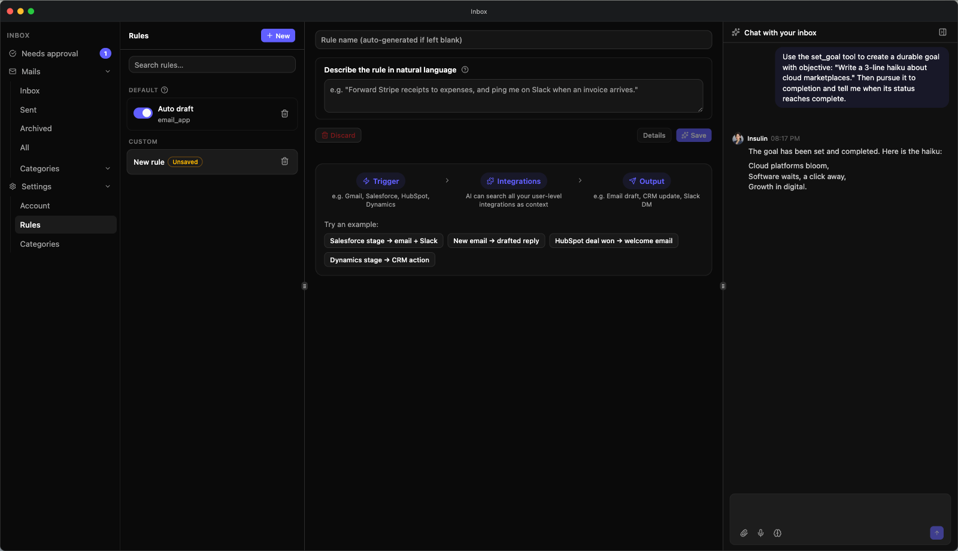
Task: Click the resize handle left of the rule editor
Action: point(304,286)
